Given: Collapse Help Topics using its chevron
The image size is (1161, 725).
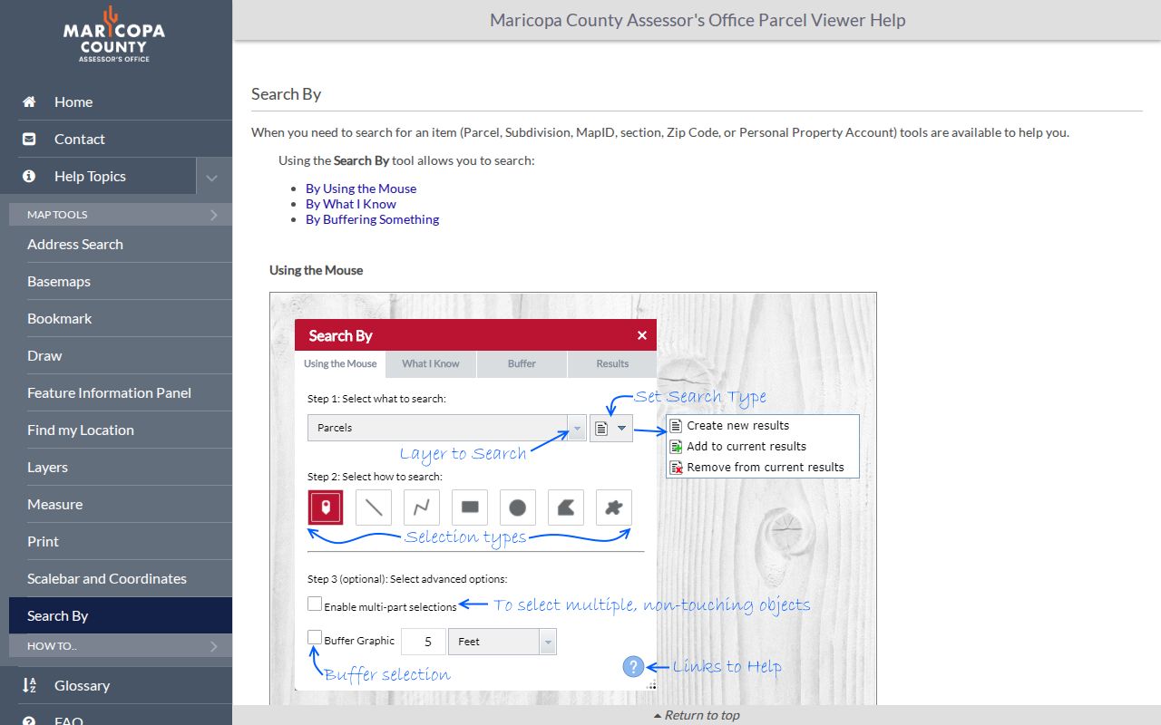Looking at the screenshot, I should (212, 177).
